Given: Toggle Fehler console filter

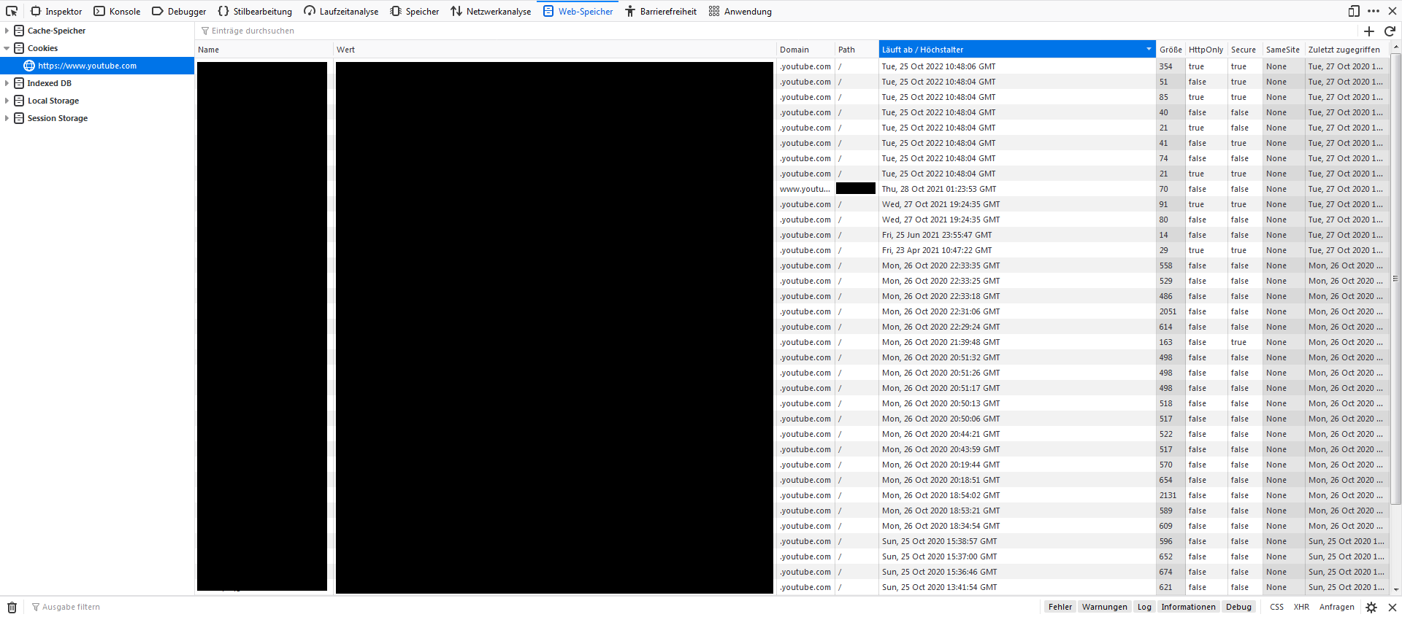Looking at the screenshot, I should [1060, 607].
